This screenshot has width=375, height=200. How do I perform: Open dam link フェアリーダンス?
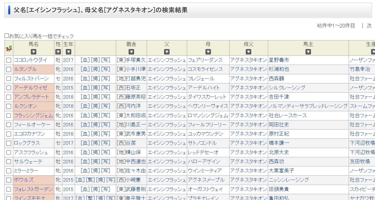tap(205, 60)
